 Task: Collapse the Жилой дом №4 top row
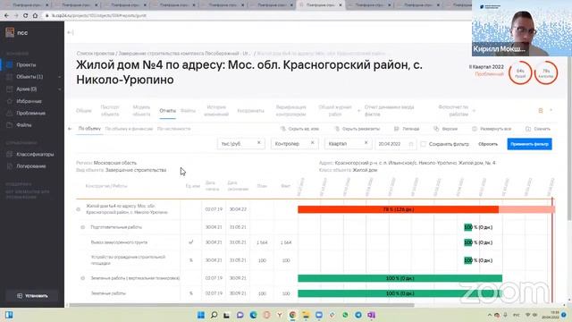78,209
